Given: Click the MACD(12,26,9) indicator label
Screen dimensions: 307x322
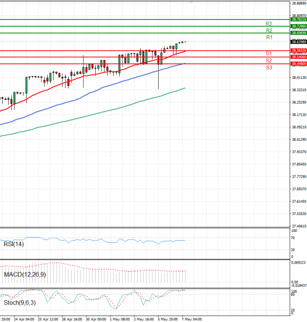Looking at the screenshot, I should [x=23, y=275].
